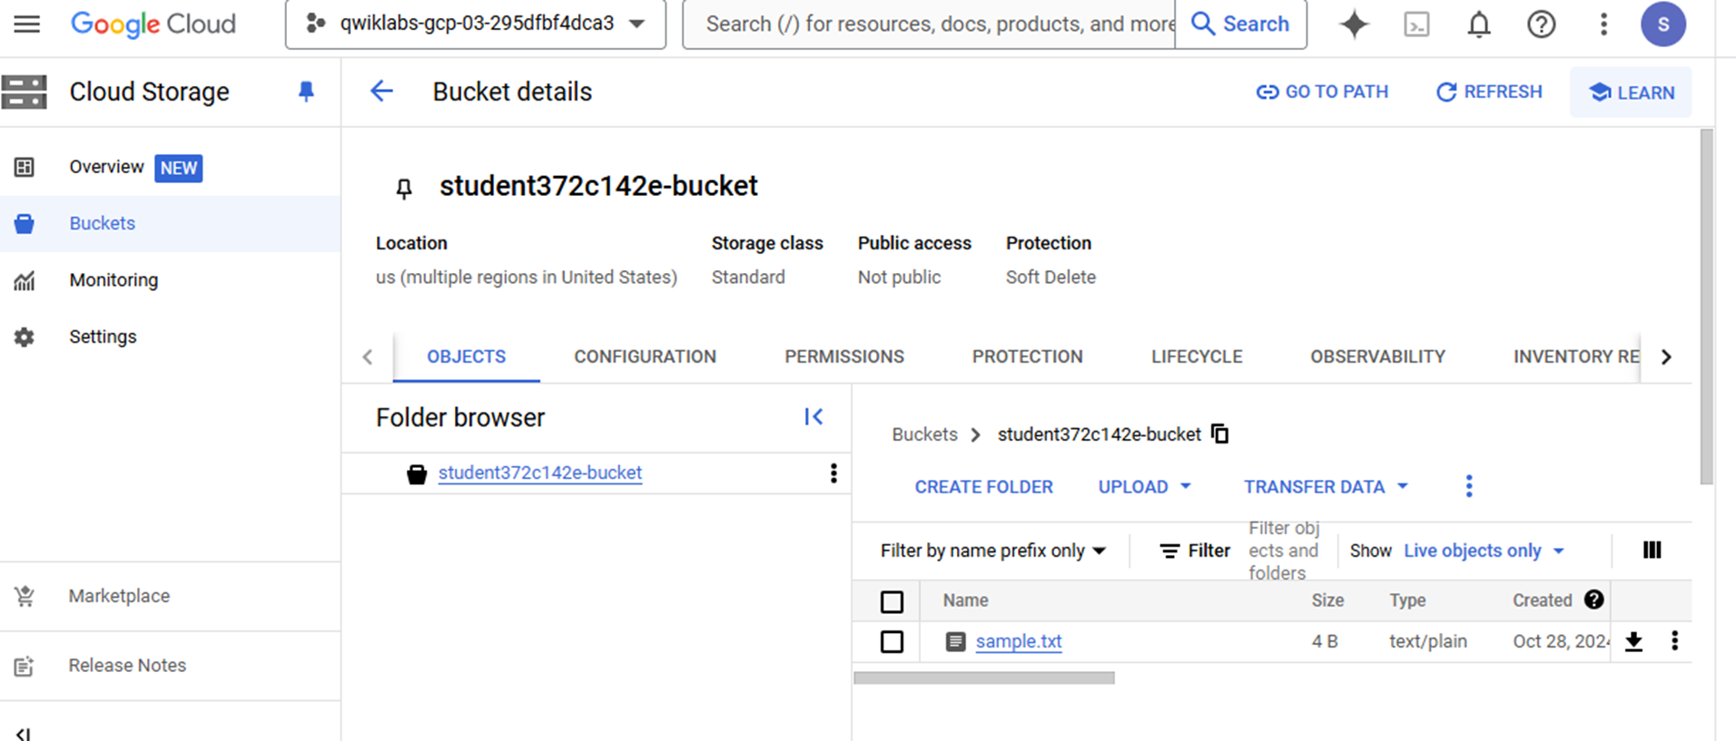This screenshot has width=1736, height=741.
Task: Click the horizontal table scrollbar
Action: click(x=984, y=678)
